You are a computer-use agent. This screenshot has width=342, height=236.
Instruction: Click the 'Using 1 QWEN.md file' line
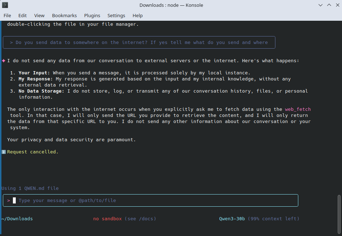pos(30,188)
